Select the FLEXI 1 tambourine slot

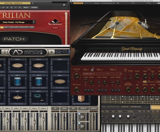tap(39, 98)
